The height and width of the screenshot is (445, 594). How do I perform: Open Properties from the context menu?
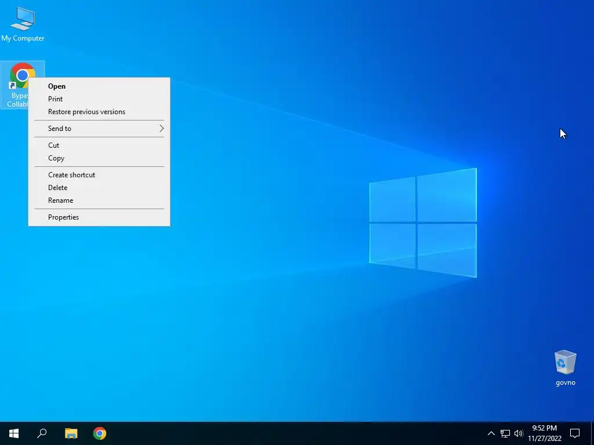(99, 217)
